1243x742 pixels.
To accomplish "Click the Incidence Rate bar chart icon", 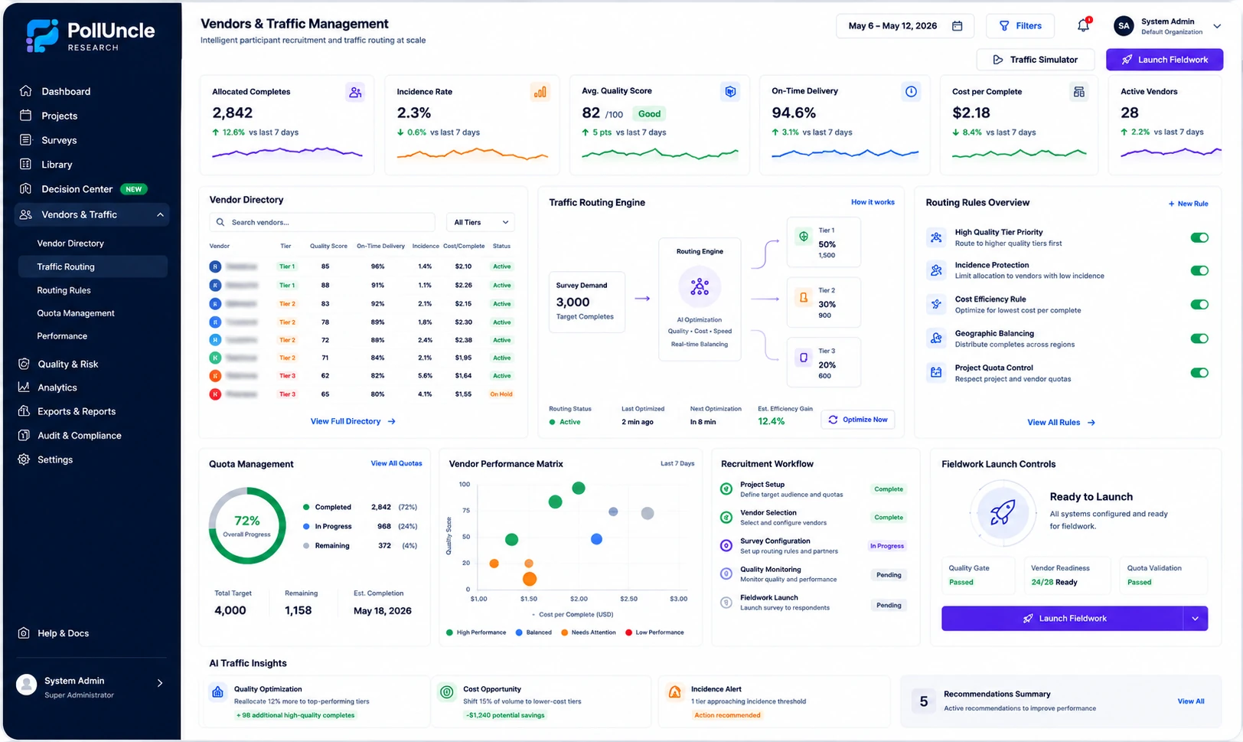I will (x=540, y=92).
